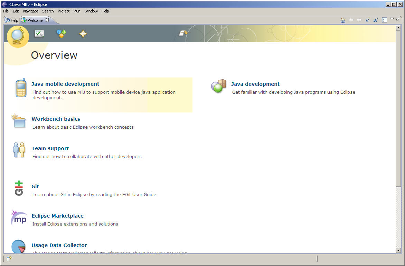Open the Project menu

click(x=64, y=11)
